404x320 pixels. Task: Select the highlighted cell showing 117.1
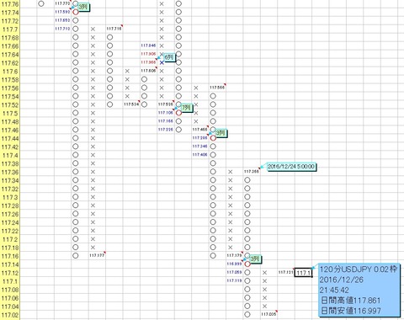click(303, 273)
